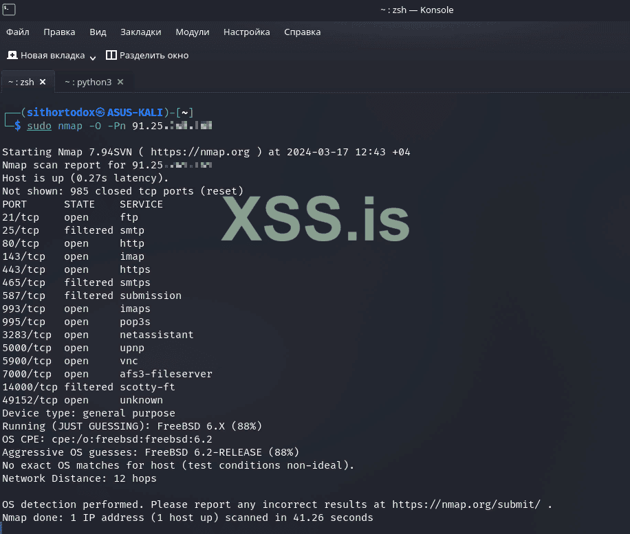Click the 80/tcp open http row
Image resolution: width=630 pixels, height=534 pixels.
tap(73, 243)
